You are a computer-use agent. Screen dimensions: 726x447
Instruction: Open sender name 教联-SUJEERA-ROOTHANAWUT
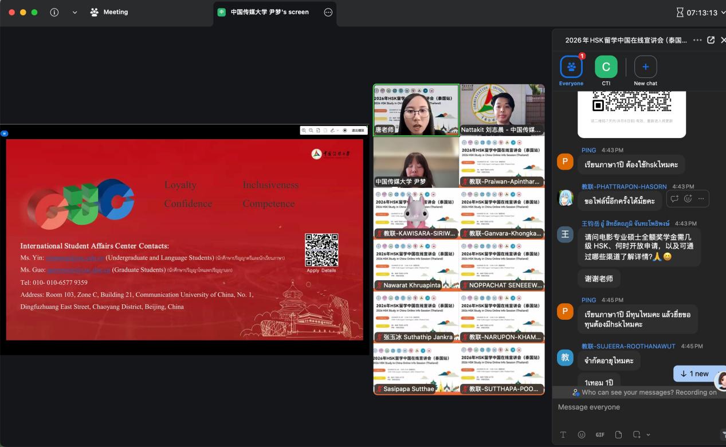coord(629,346)
